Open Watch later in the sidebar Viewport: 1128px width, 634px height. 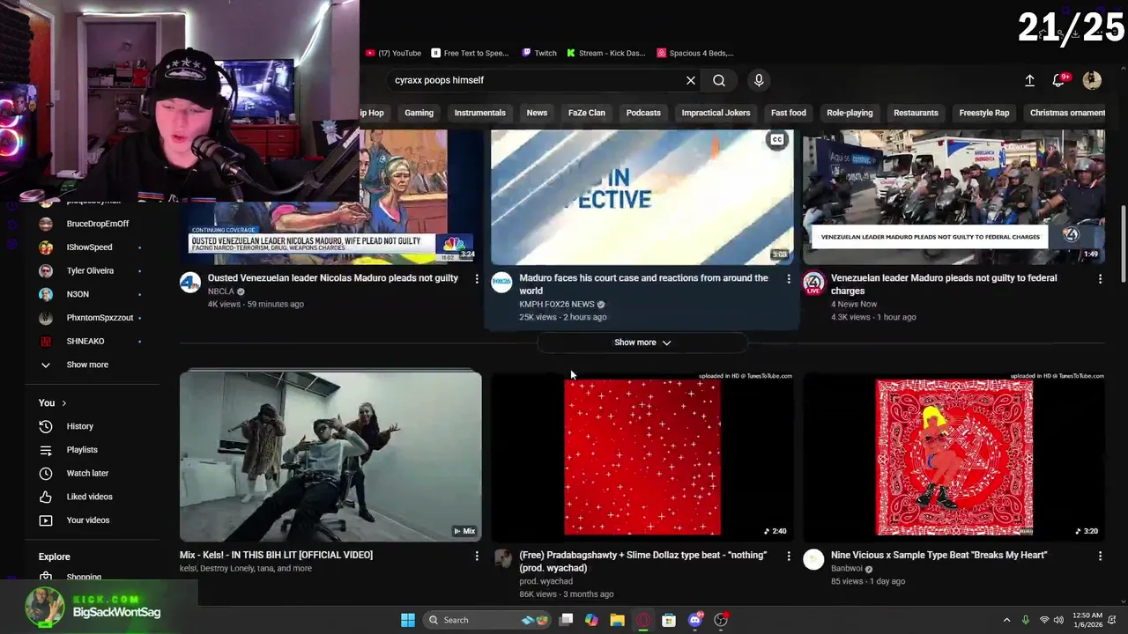(87, 474)
